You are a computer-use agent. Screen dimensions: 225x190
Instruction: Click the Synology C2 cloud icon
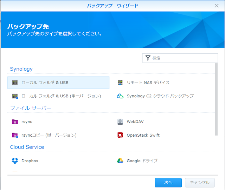coord(120,96)
